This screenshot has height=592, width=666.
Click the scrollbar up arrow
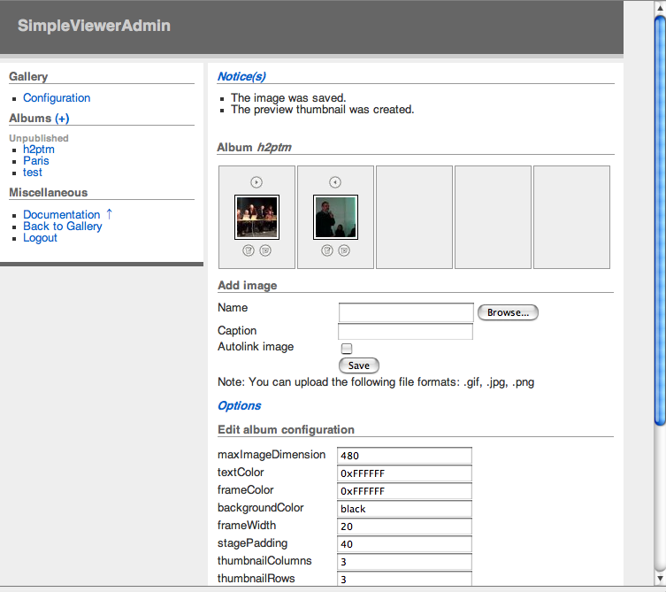click(x=660, y=7)
